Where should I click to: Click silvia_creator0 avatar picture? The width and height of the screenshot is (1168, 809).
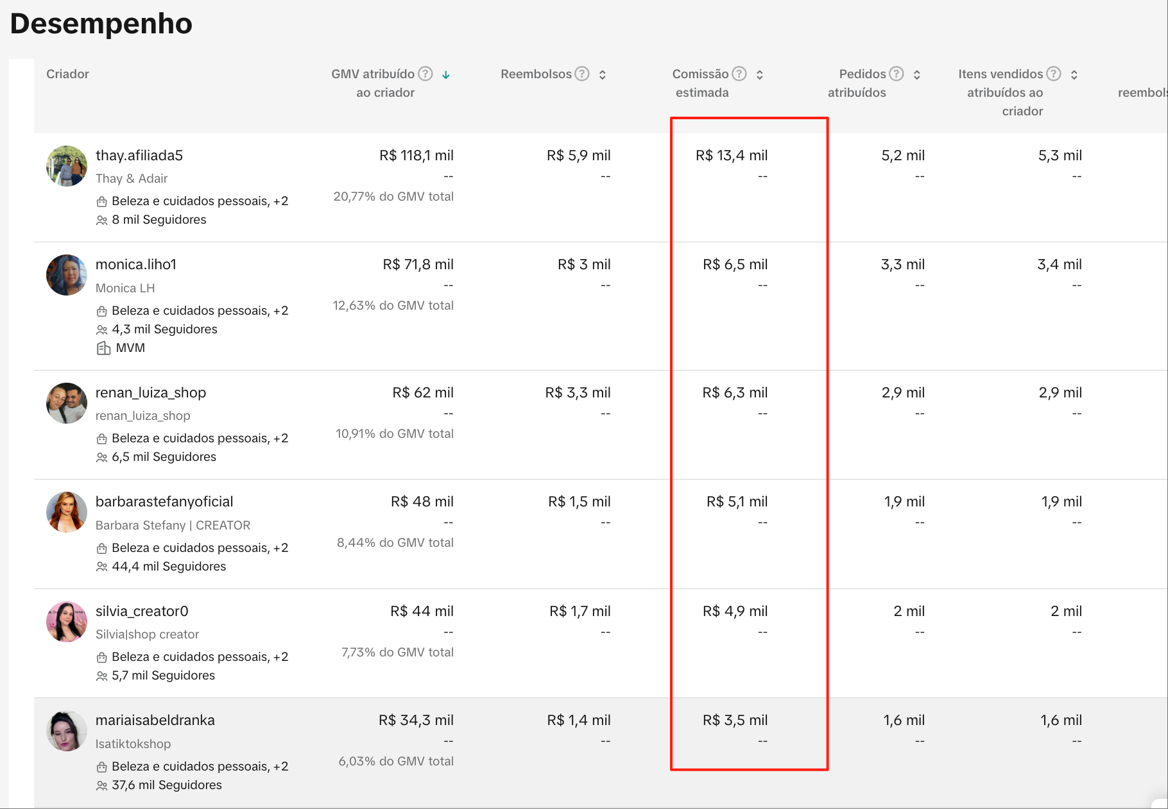[x=67, y=622]
